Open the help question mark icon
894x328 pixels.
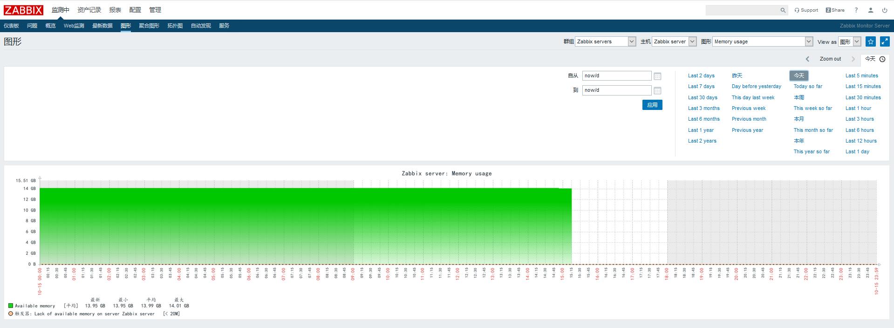(x=856, y=10)
